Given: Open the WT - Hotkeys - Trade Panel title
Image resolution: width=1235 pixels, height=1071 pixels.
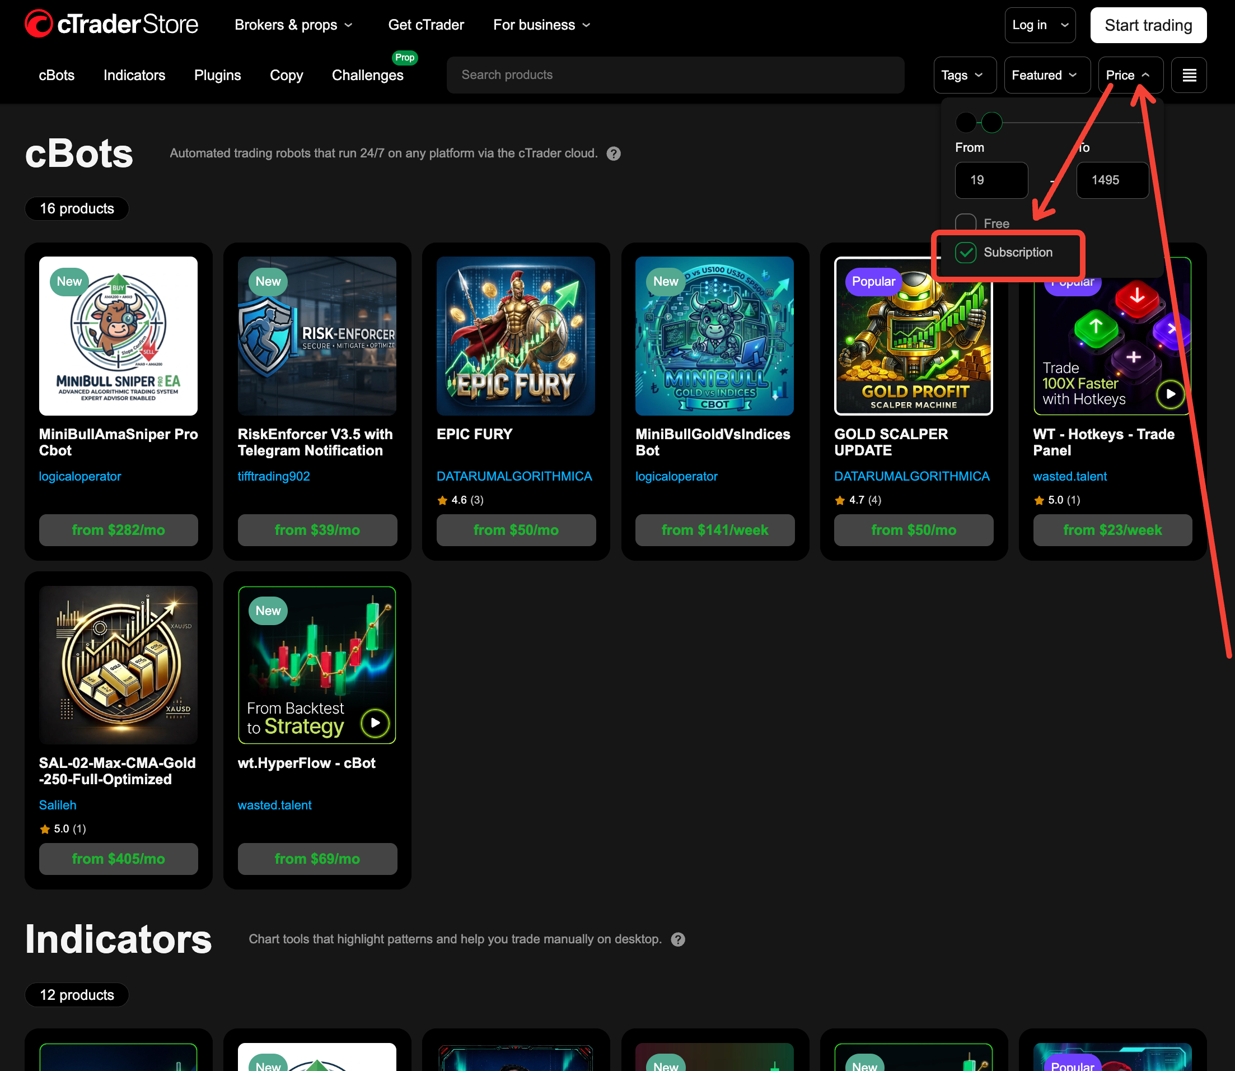Looking at the screenshot, I should 1103,443.
